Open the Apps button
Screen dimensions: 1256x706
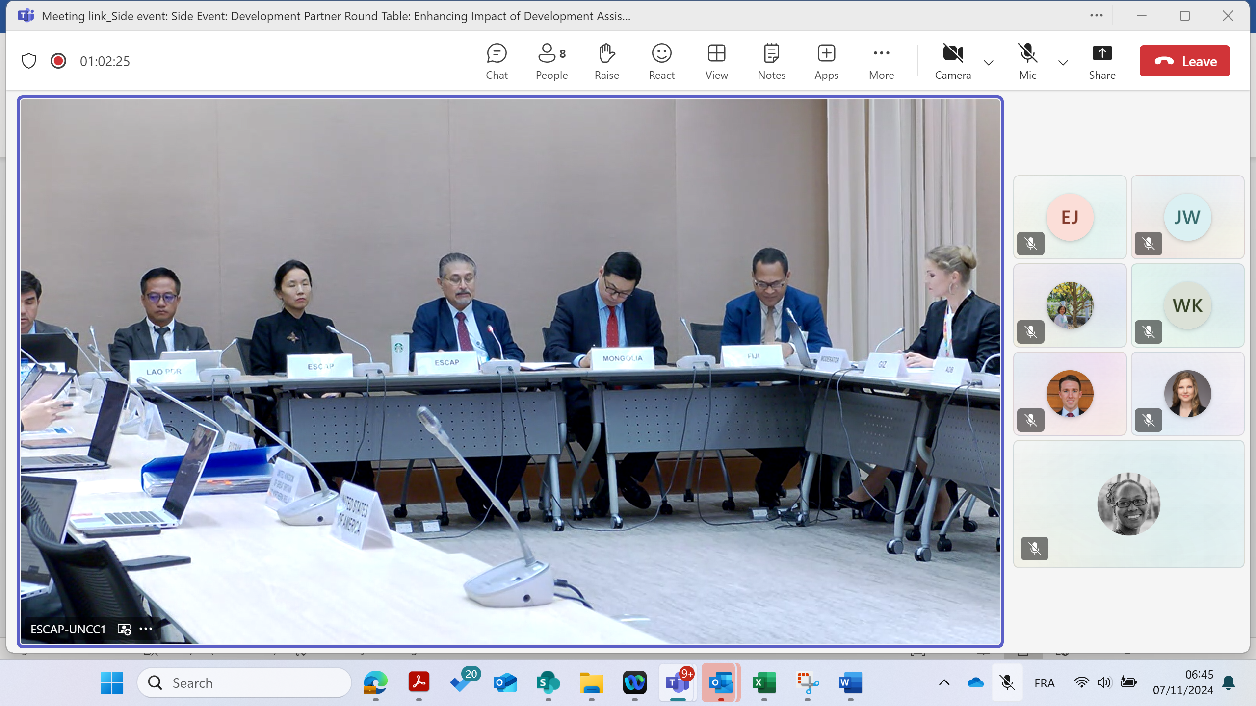[826, 62]
